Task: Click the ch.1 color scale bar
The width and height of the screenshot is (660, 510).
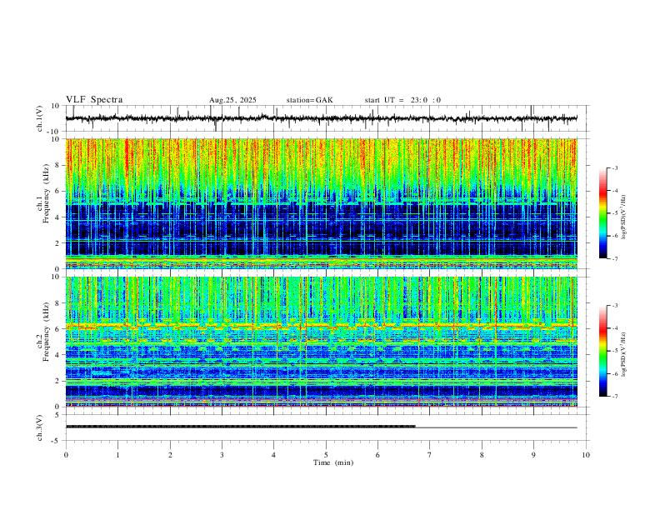Action: point(602,213)
